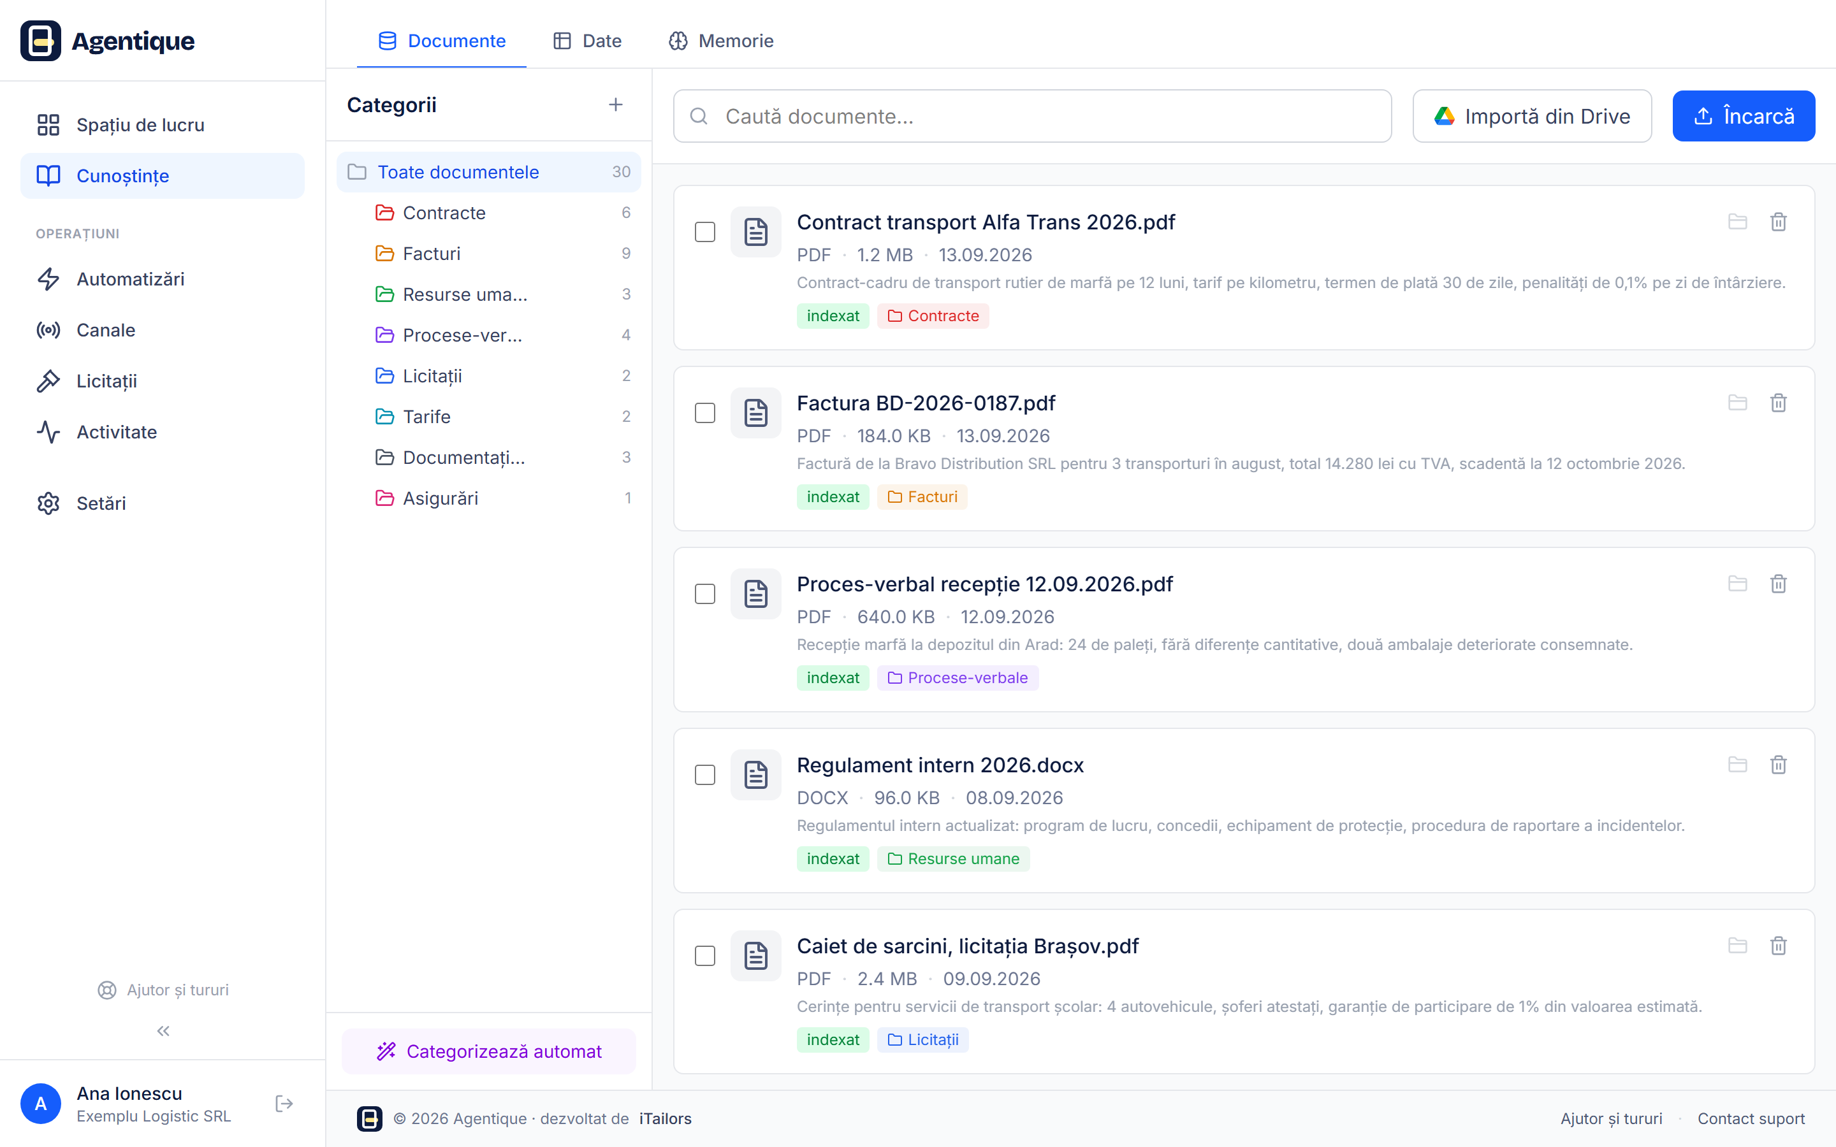Click the Încarcă upload button
The width and height of the screenshot is (1836, 1147).
(1744, 116)
